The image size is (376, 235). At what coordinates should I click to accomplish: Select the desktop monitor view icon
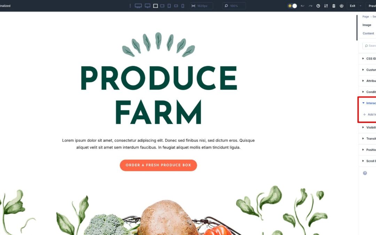(148, 6)
